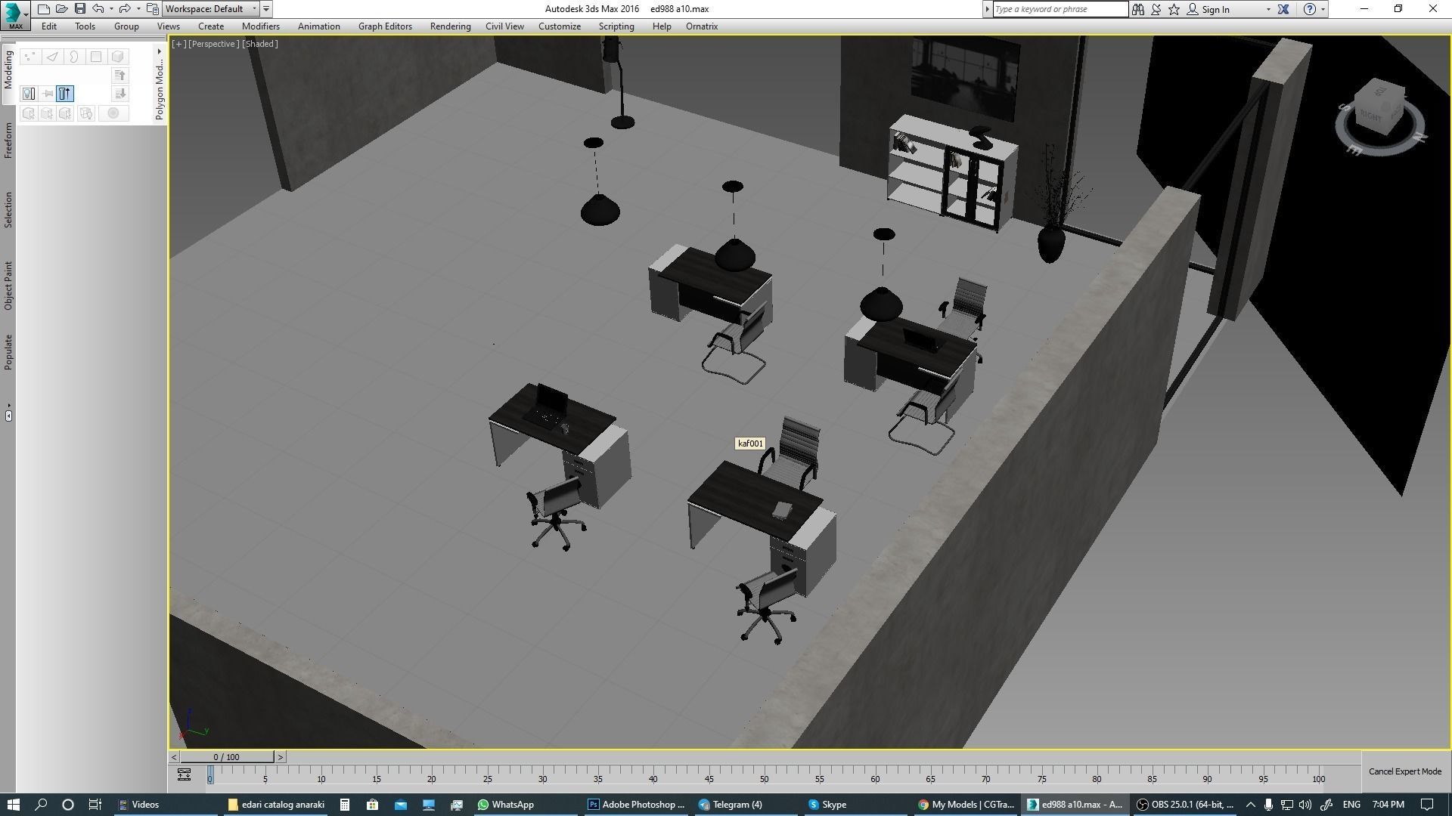Select Edge sub-object level icon
Image resolution: width=1452 pixels, height=816 pixels.
pyautogui.click(x=51, y=57)
